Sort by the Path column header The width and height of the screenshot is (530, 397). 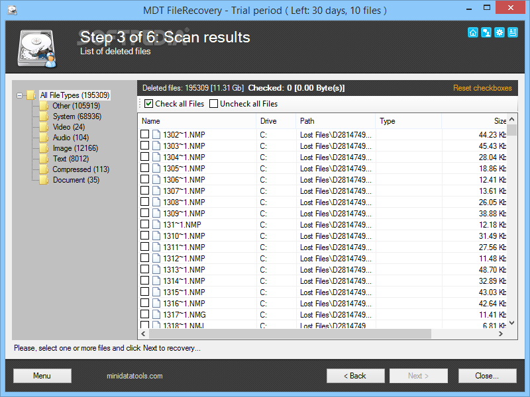tap(336, 121)
